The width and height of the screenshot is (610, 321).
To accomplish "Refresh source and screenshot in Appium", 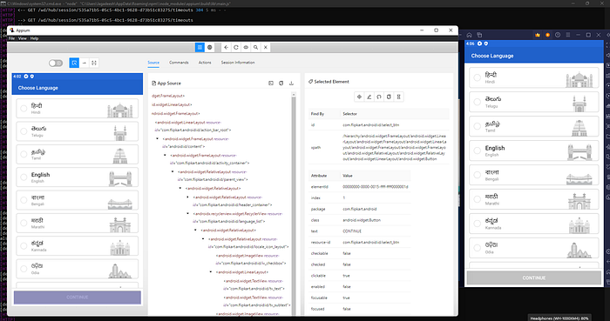I will (x=236, y=47).
